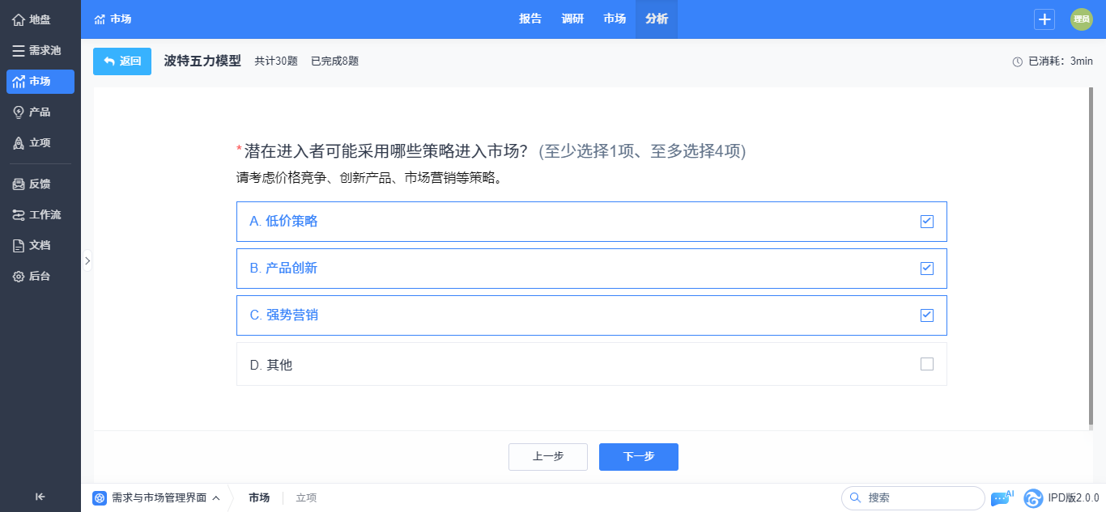1106x512 pixels.
Task: Switch to the 报告 top tab
Action: pyautogui.click(x=530, y=19)
